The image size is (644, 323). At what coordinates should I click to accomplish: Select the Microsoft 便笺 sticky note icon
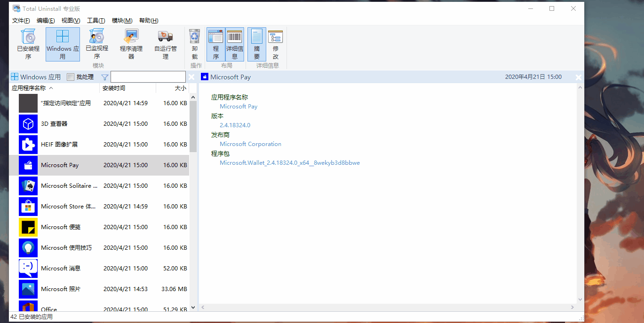coord(28,227)
